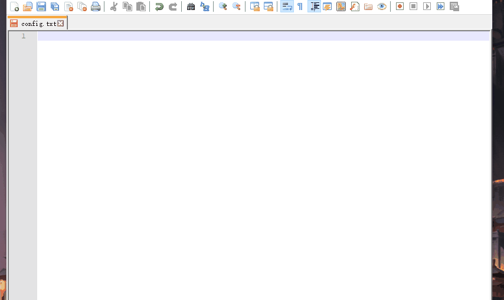Toggle synchronized vertical scrolling
Viewport: 504px width, 300px height.
pyautogui.click(x=255, y=6)
